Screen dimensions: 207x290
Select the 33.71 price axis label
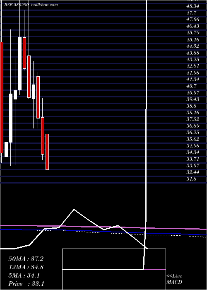(193, 159)
